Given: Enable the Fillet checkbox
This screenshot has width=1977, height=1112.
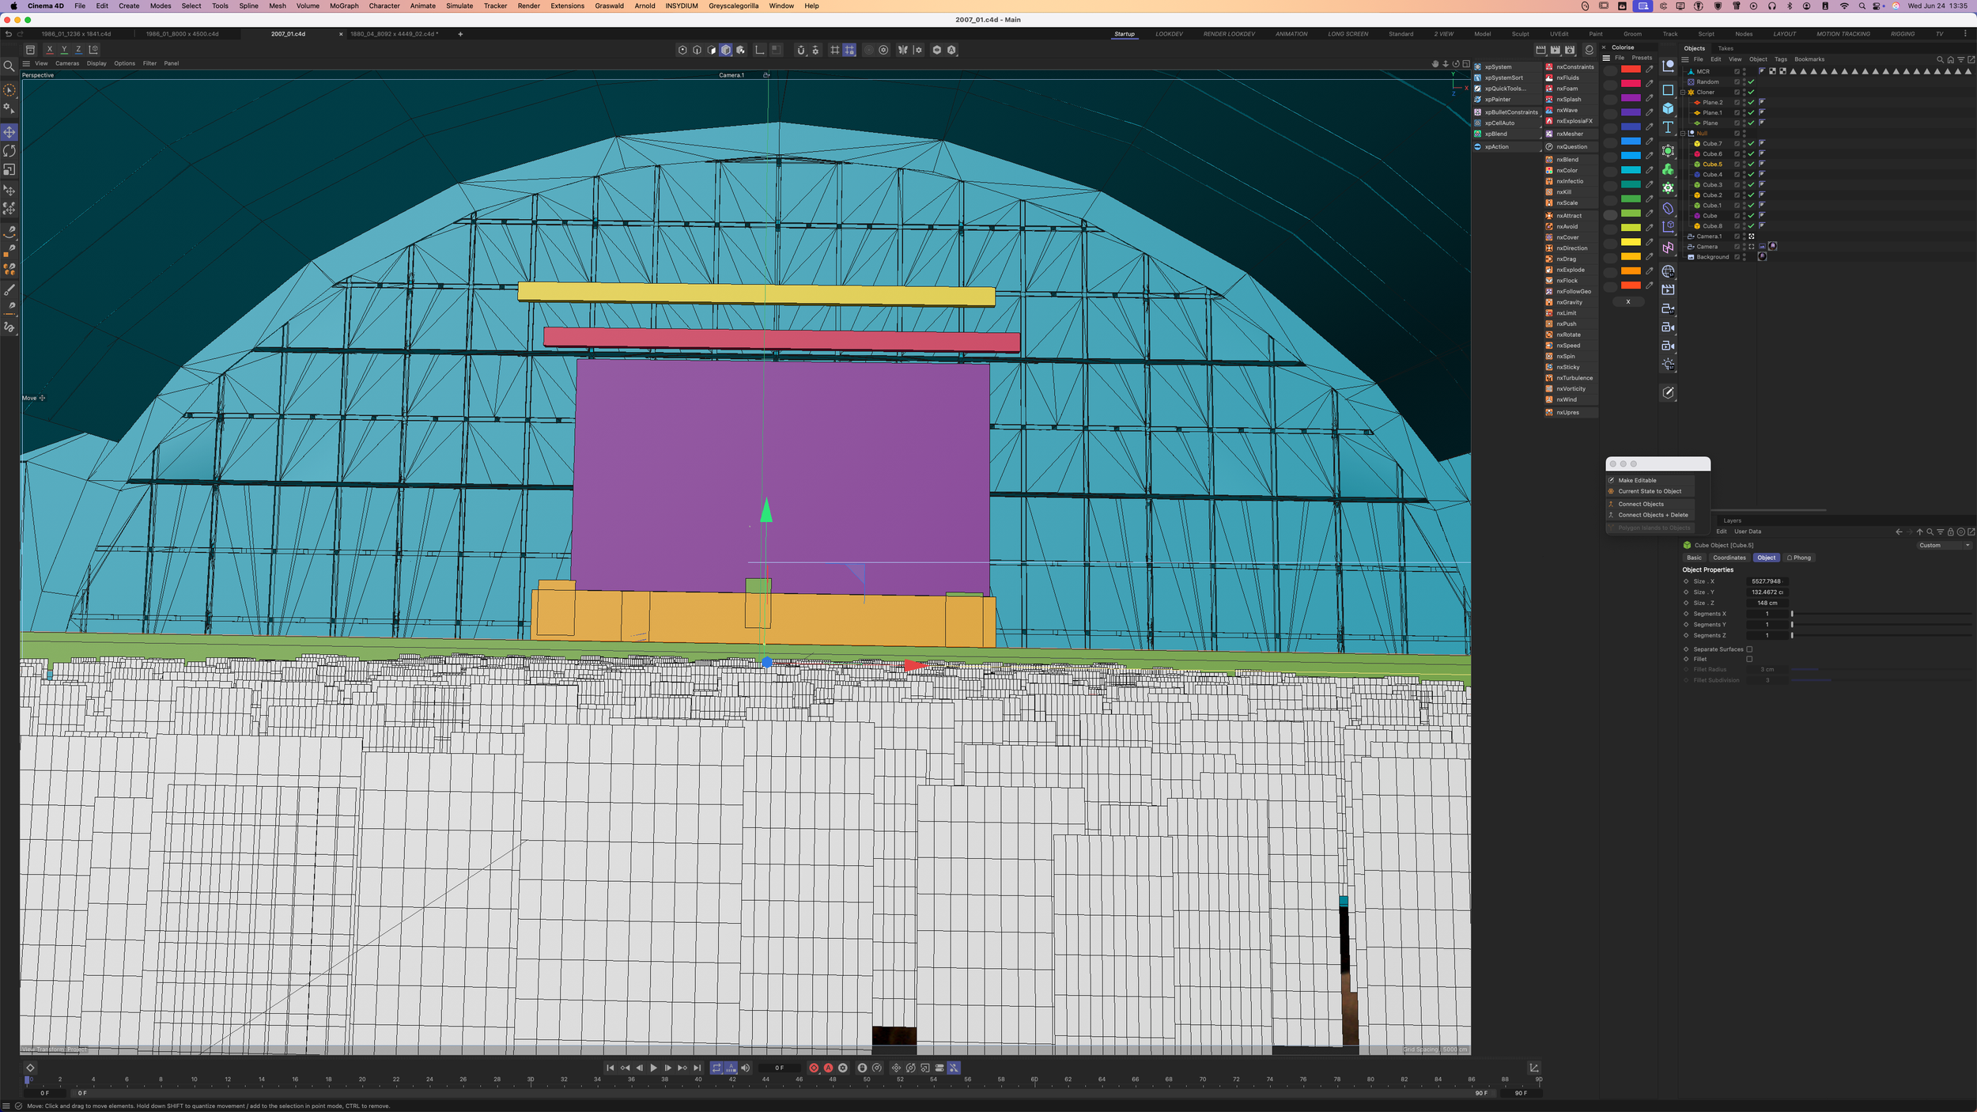Looking at the screenshot, I should coord(1749,659).
